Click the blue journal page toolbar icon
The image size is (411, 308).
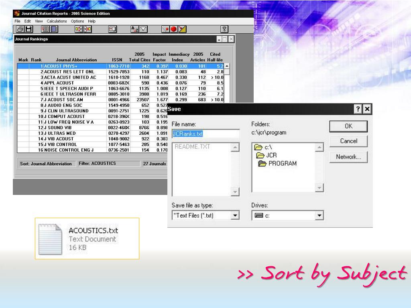pyautogui.click(x=54, y=29)
